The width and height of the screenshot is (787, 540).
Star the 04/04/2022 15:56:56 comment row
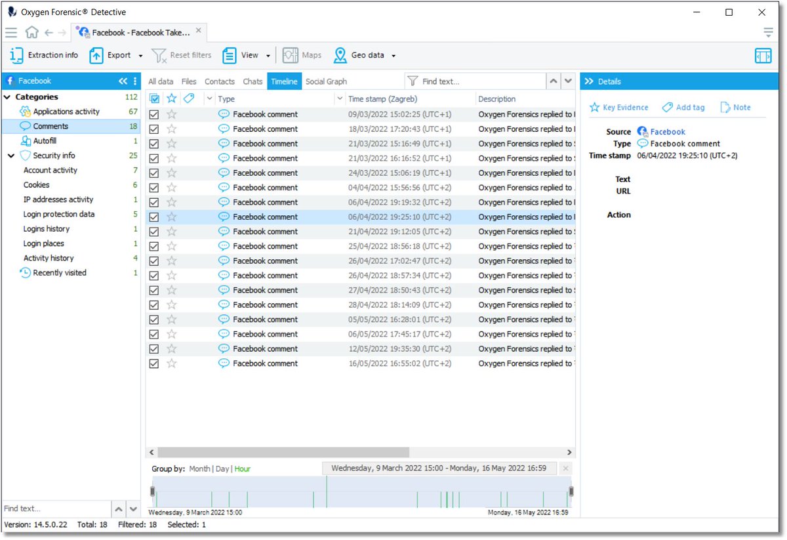coord(171,188)
